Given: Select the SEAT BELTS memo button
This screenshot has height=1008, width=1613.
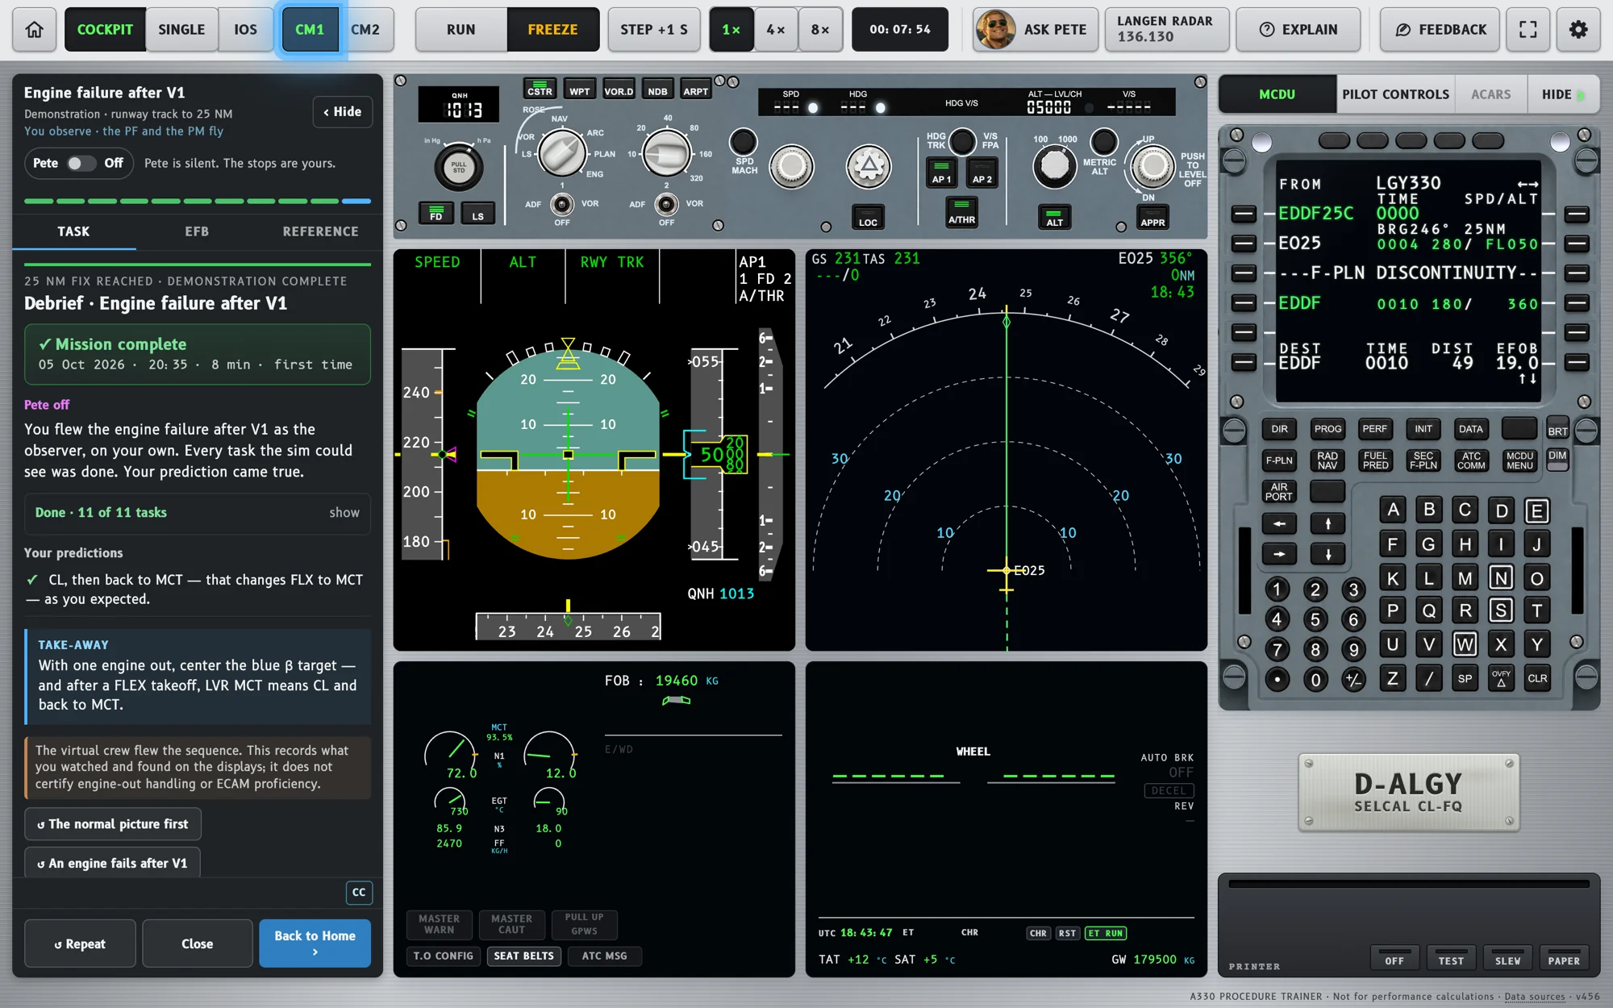Looking at the screenshot, I should coord(524,956).
